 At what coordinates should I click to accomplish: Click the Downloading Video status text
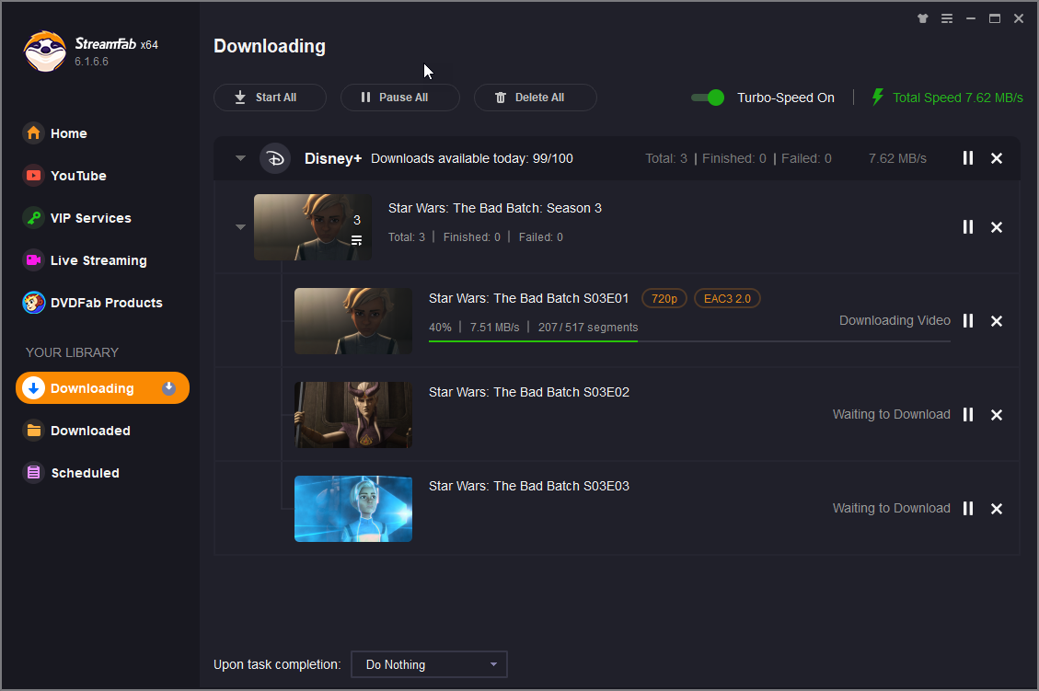point(895,320)
